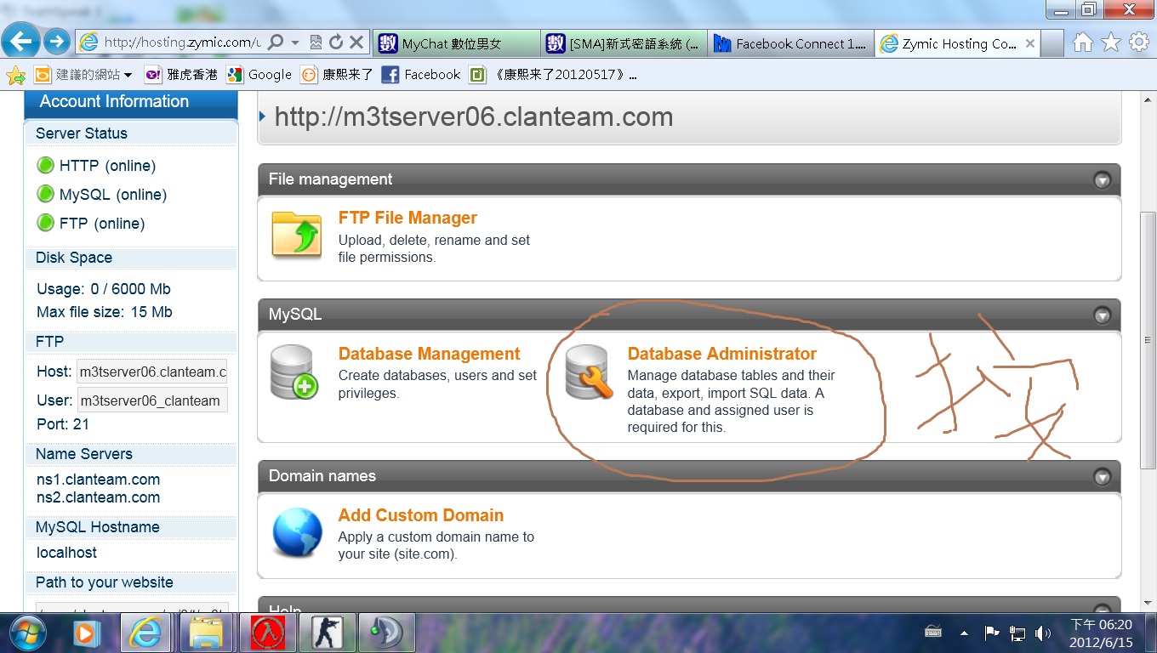Collapse the MySQL section
The height and width of the screenshot is (653, 1157).
[x=1103, y=315]
